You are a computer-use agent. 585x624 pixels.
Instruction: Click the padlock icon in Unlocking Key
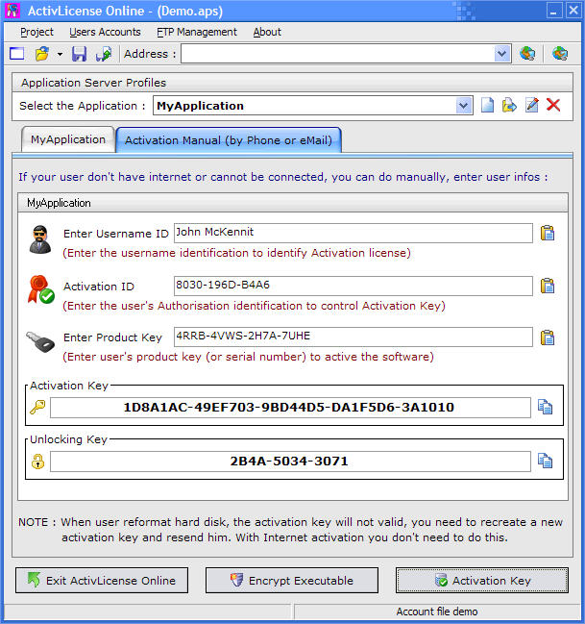[37, 462]
